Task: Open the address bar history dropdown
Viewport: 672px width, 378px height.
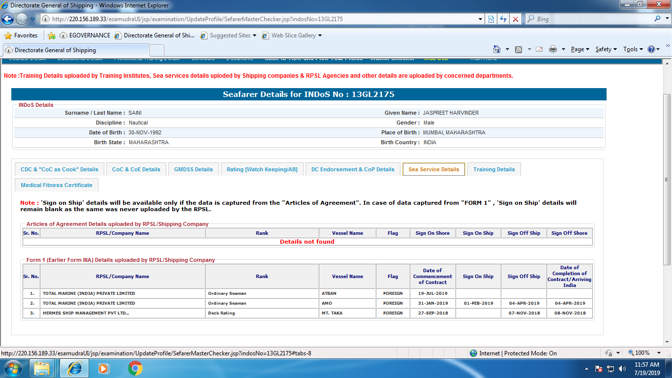Action: [x=481, y=19]
